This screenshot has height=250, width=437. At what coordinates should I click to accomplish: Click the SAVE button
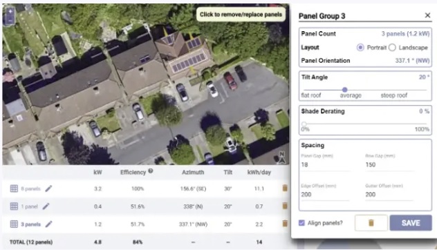pos(411,222)
